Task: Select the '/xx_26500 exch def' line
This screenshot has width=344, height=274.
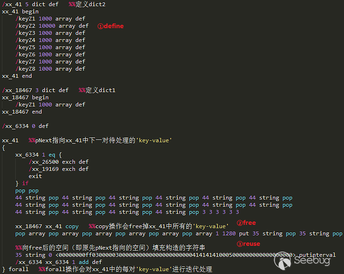Action: [x=59, y=162]
